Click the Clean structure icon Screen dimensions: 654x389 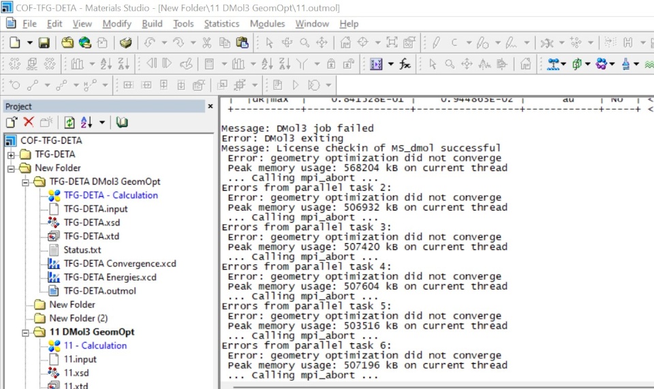tap(547, 42)
